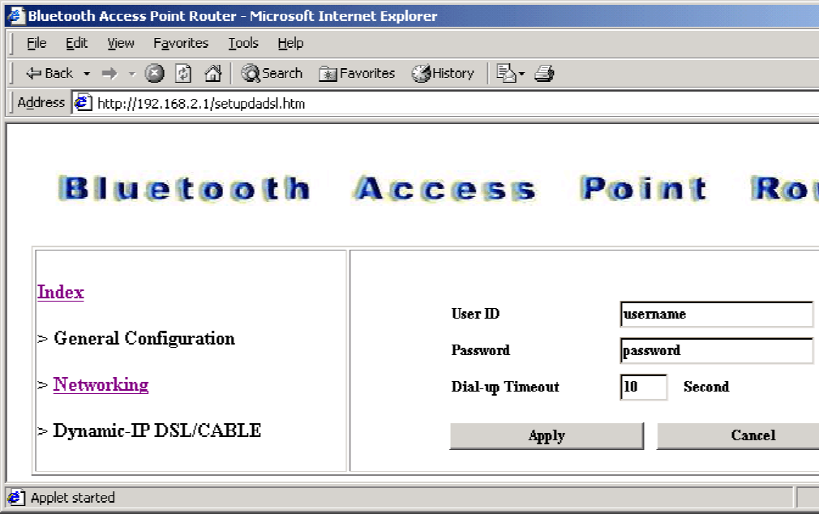The width and height of the screenshot is (819, 514).
Task: Click the Forward arrow button
Action: coord(109,74)
